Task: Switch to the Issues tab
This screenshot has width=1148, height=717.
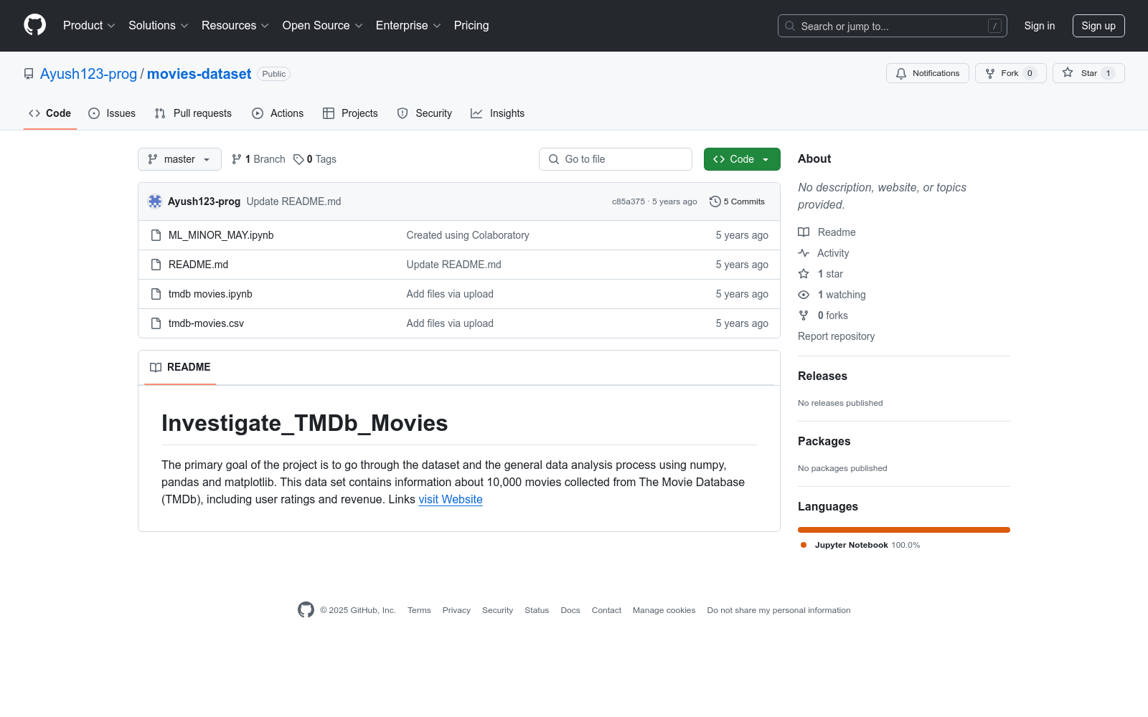Action: [112, 113]
